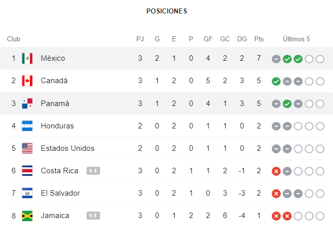Click the Estados Unidos flag icon
The image size is (333, 229).
(x=27, y=148)
